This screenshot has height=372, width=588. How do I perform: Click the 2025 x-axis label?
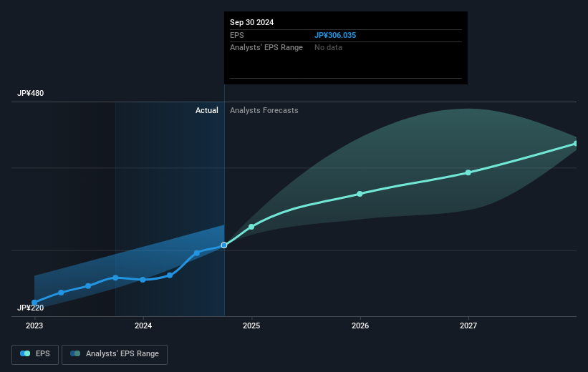click(x=251, y=325)
